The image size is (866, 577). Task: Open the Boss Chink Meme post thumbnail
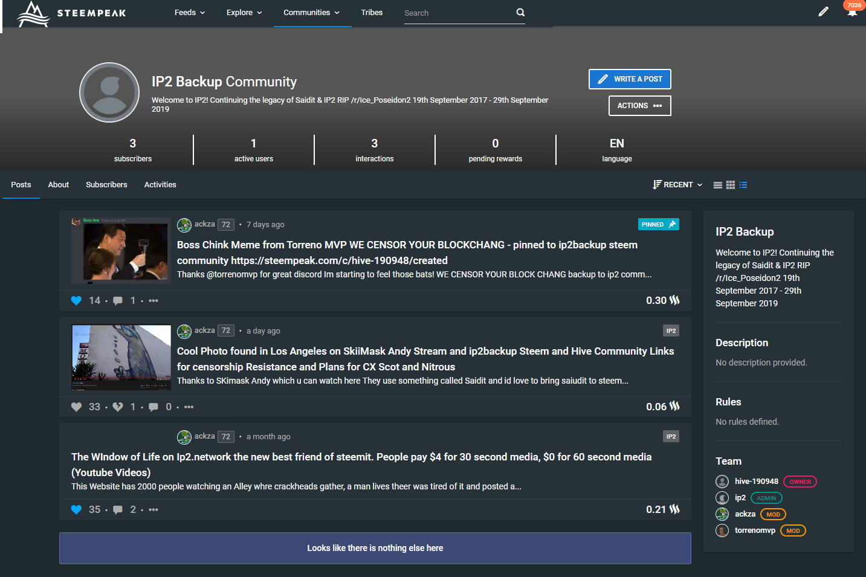[x=121, y=251]
